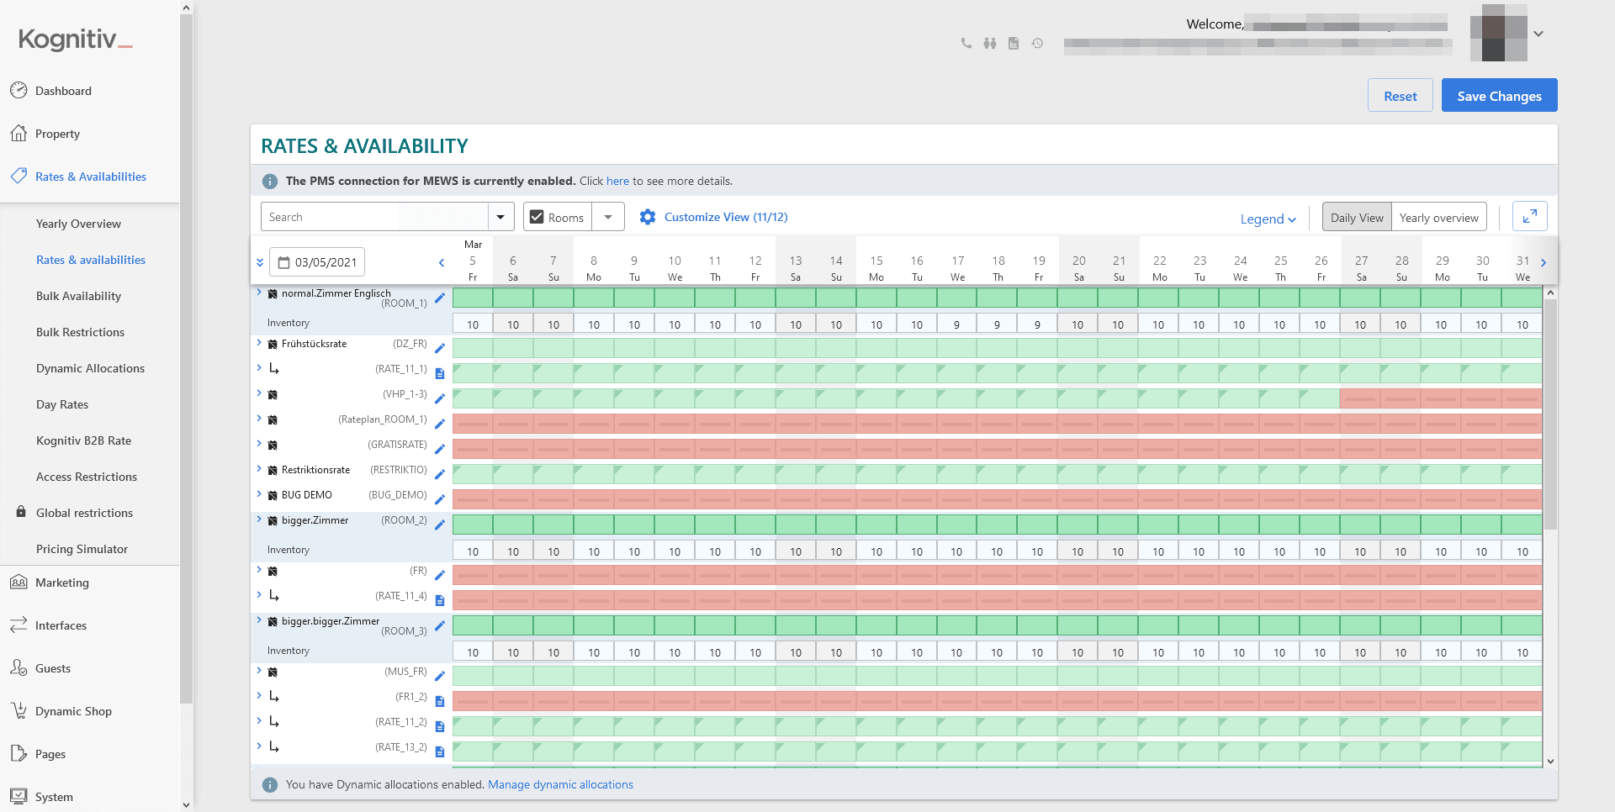Expand the Legend dropdown

[1268, 219]
